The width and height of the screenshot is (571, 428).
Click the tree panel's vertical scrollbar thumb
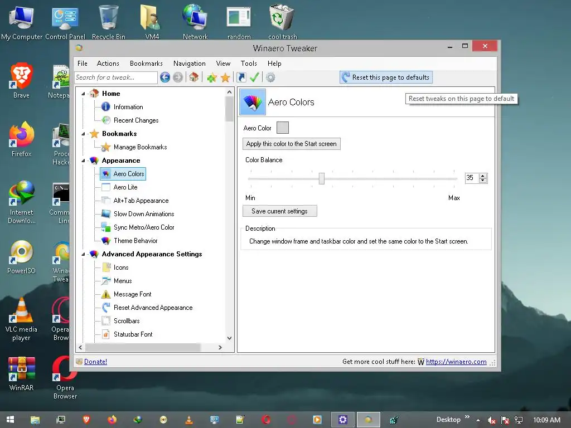tap(229, 109)
